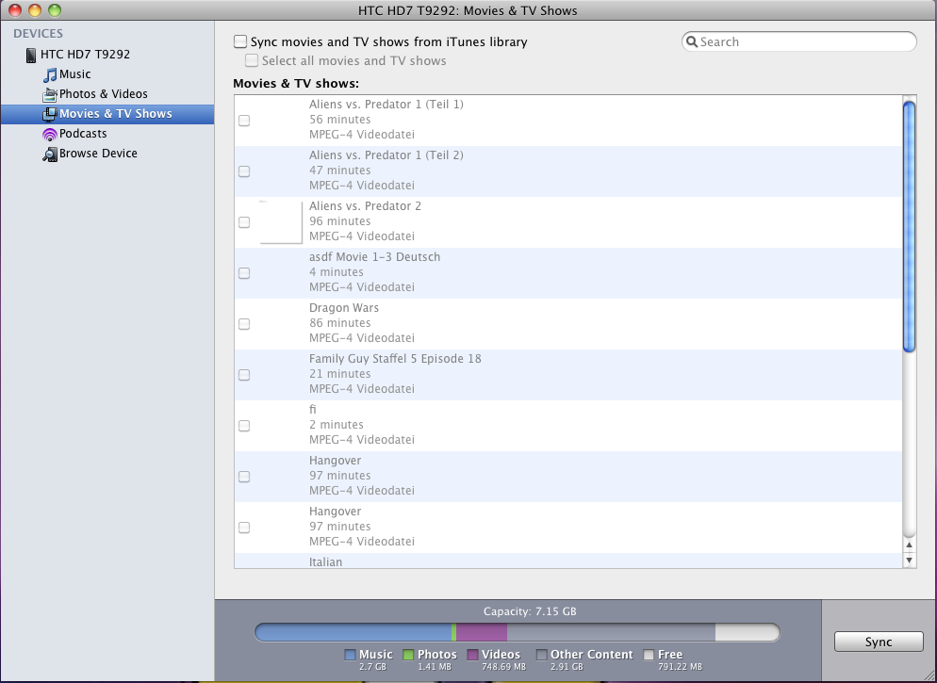The width and height of the screenshot is (937, 683).
Task: Click the magnifying glass in Search field
Action: click(x=692, y=41)
